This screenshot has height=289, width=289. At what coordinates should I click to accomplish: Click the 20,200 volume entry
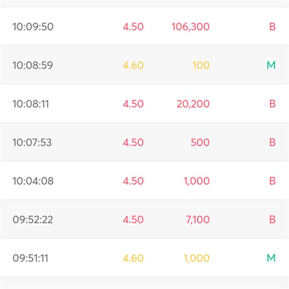[193, 104]
